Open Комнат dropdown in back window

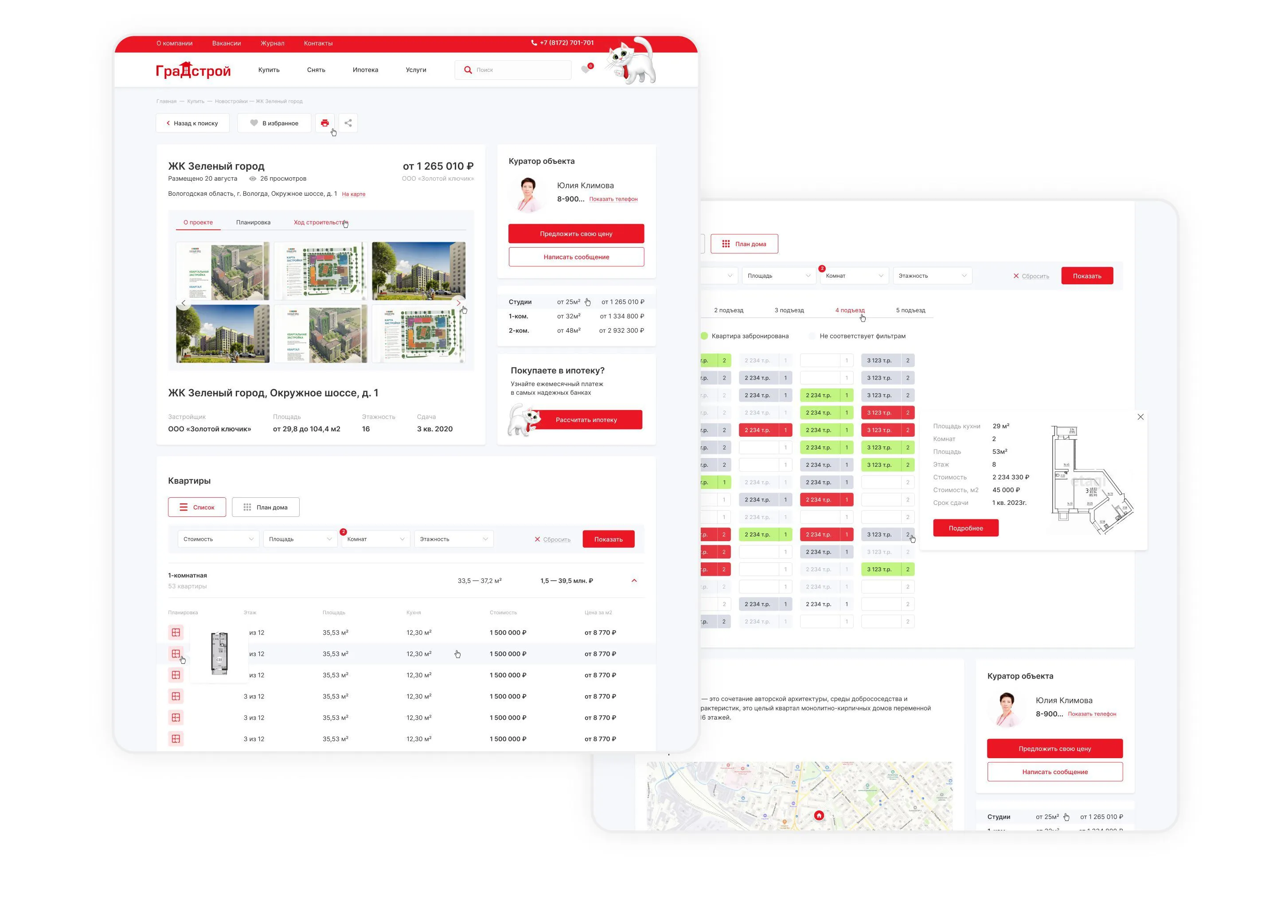point(855,275)
